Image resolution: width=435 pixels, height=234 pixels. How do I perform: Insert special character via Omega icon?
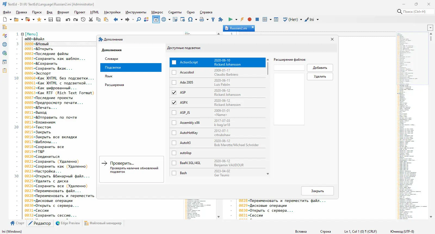click(x=190, y=19)
